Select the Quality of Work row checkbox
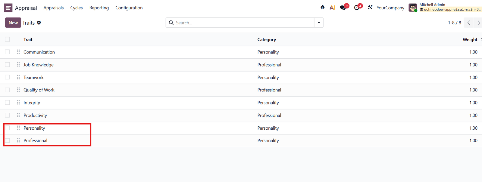The image size is (482, 182). point(8,90)
